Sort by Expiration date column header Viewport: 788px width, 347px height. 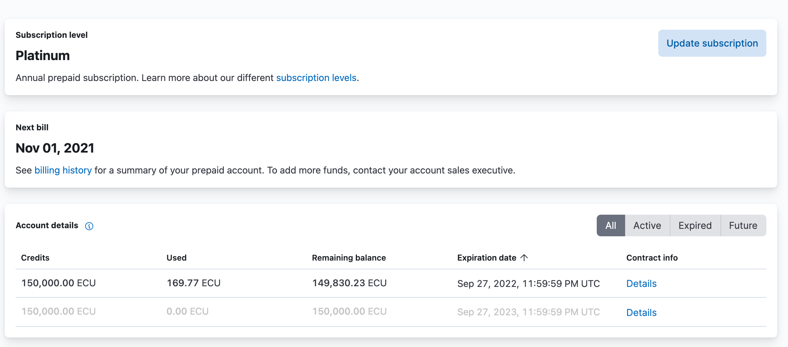(x=492, y=258)
